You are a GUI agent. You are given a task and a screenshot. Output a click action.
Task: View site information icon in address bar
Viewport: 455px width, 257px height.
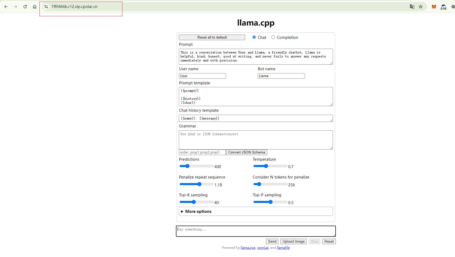(x=46, y=7)
